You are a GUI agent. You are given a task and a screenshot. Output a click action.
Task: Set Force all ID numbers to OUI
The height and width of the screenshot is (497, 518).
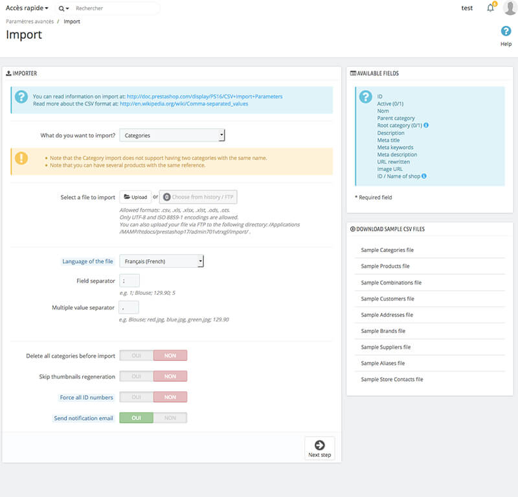pos(137,397)
